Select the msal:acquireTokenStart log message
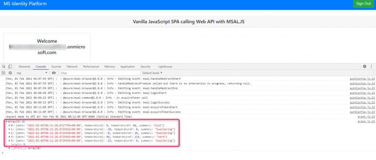This screenshot has height=160, width=376. point(91,107)
